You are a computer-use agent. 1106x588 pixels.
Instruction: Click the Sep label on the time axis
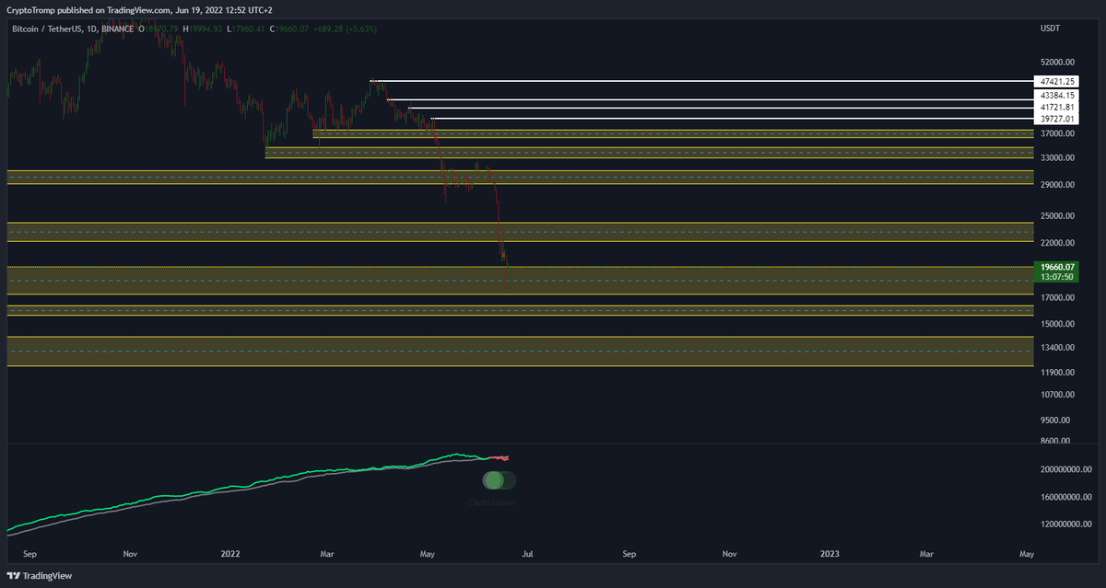tap(29, 554)
